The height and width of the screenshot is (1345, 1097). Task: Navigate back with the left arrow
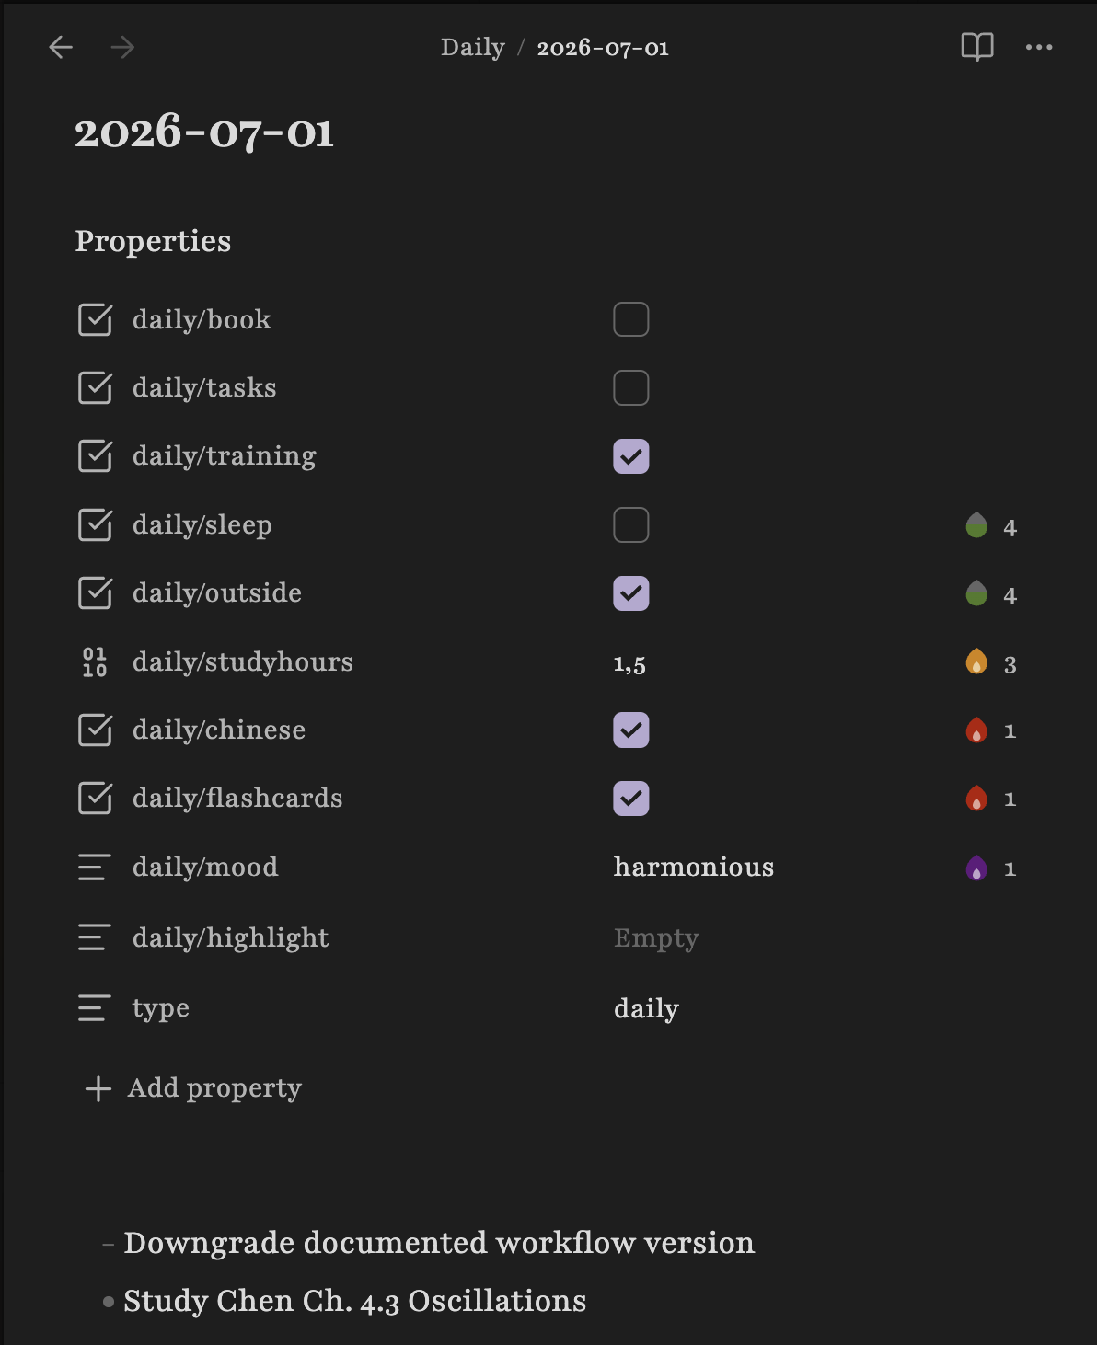[61, 47]
